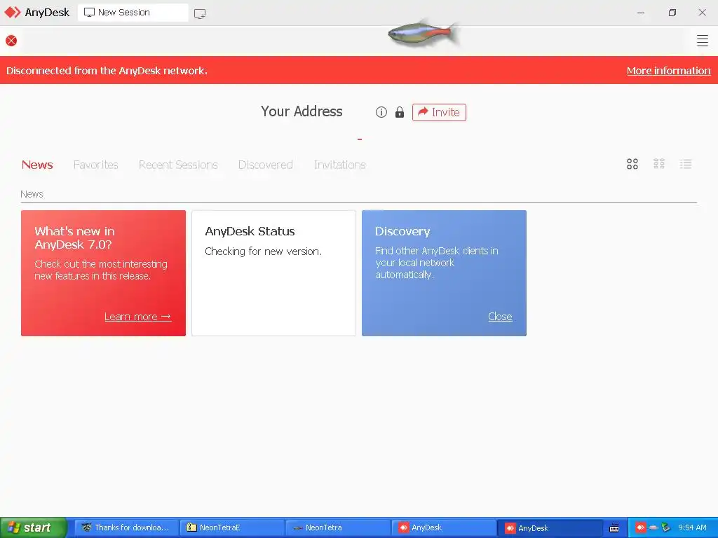Open a new session tab with the monitor-plus icon
Screen dimensions: 718x538
click(x=200, y=13)
